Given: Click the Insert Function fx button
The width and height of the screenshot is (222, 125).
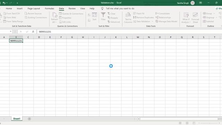Looking at the screenshot, I should [33, 32].
